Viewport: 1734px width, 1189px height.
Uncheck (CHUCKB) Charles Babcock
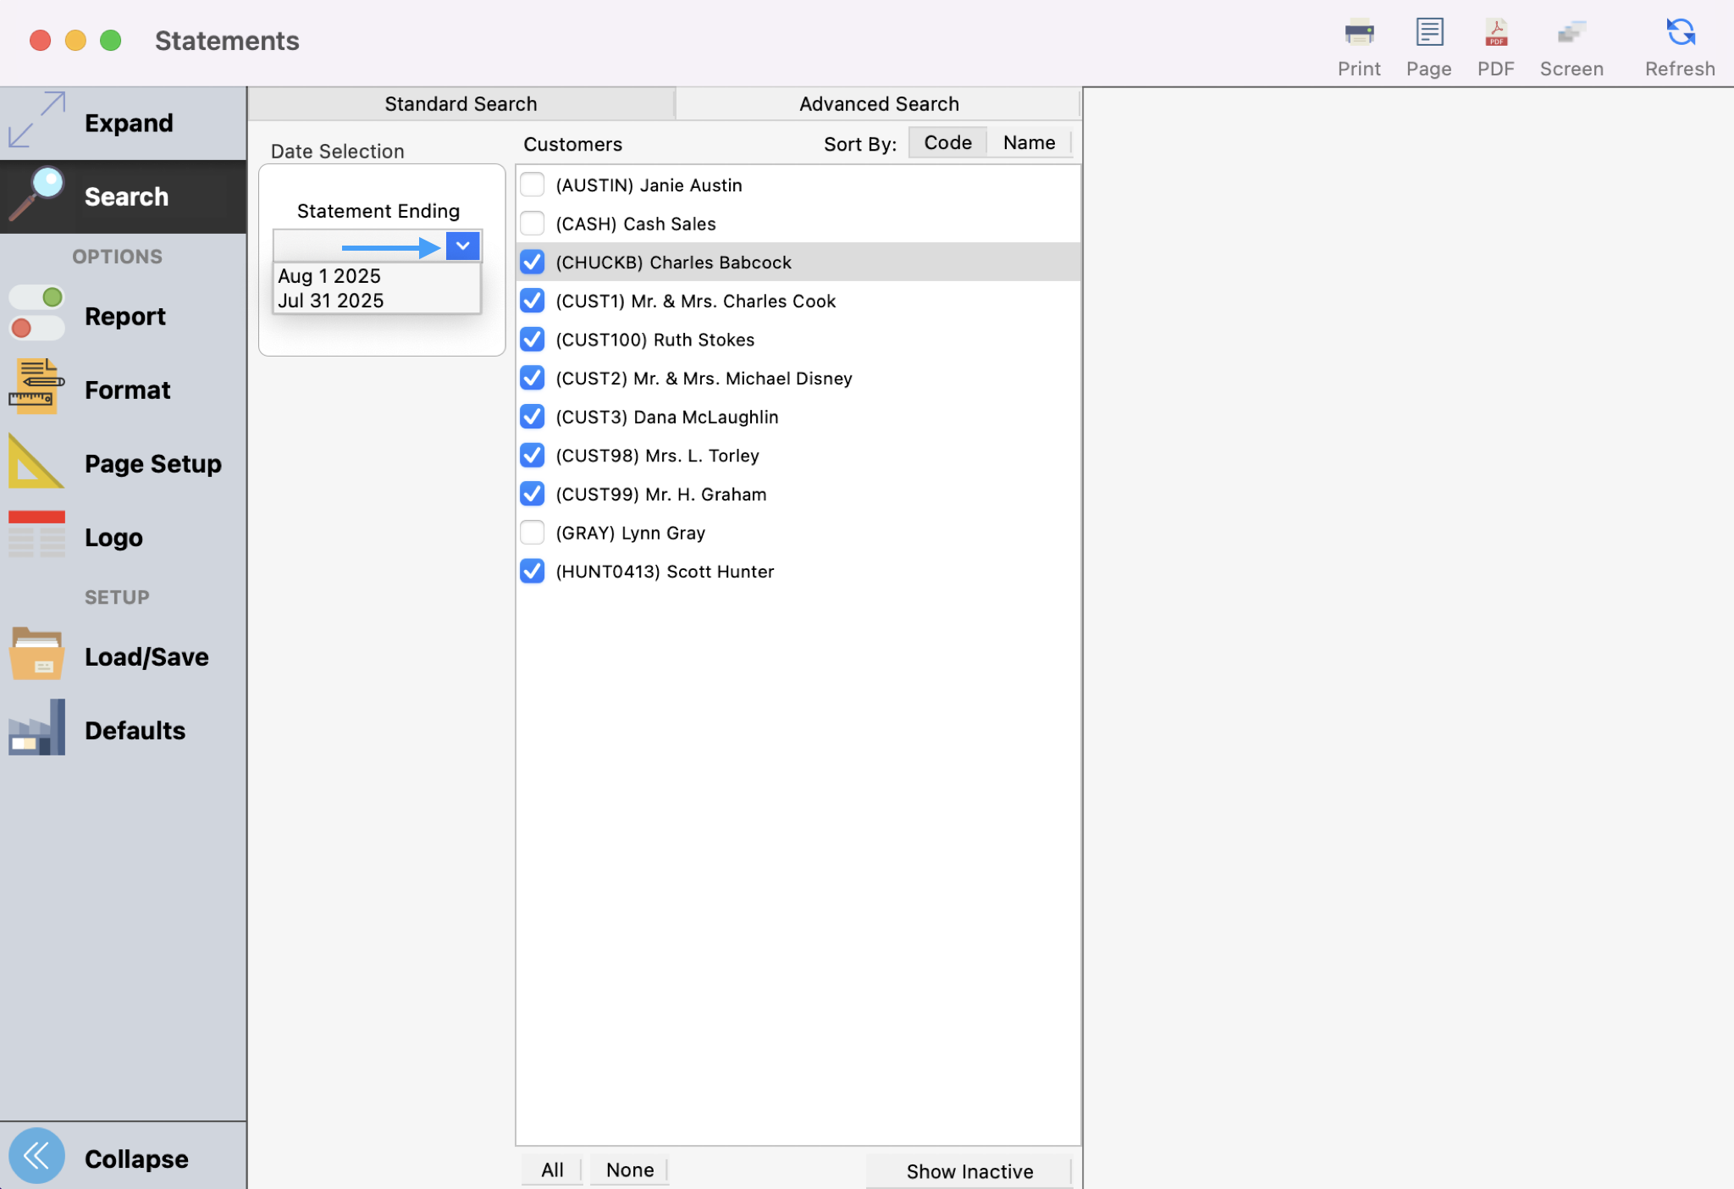tap(532, 262)
